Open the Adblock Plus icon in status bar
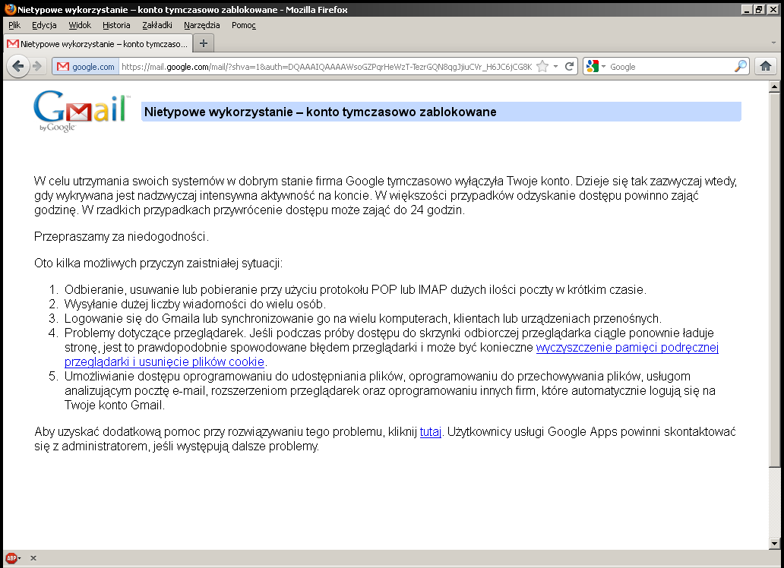This screenshot has height=568, width=784. [x=11, y=558]
